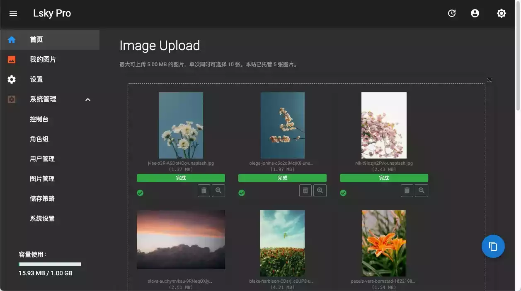Screen dimensions: 521x291
Task: Close the upload panel with X
Action: point(489,80)
